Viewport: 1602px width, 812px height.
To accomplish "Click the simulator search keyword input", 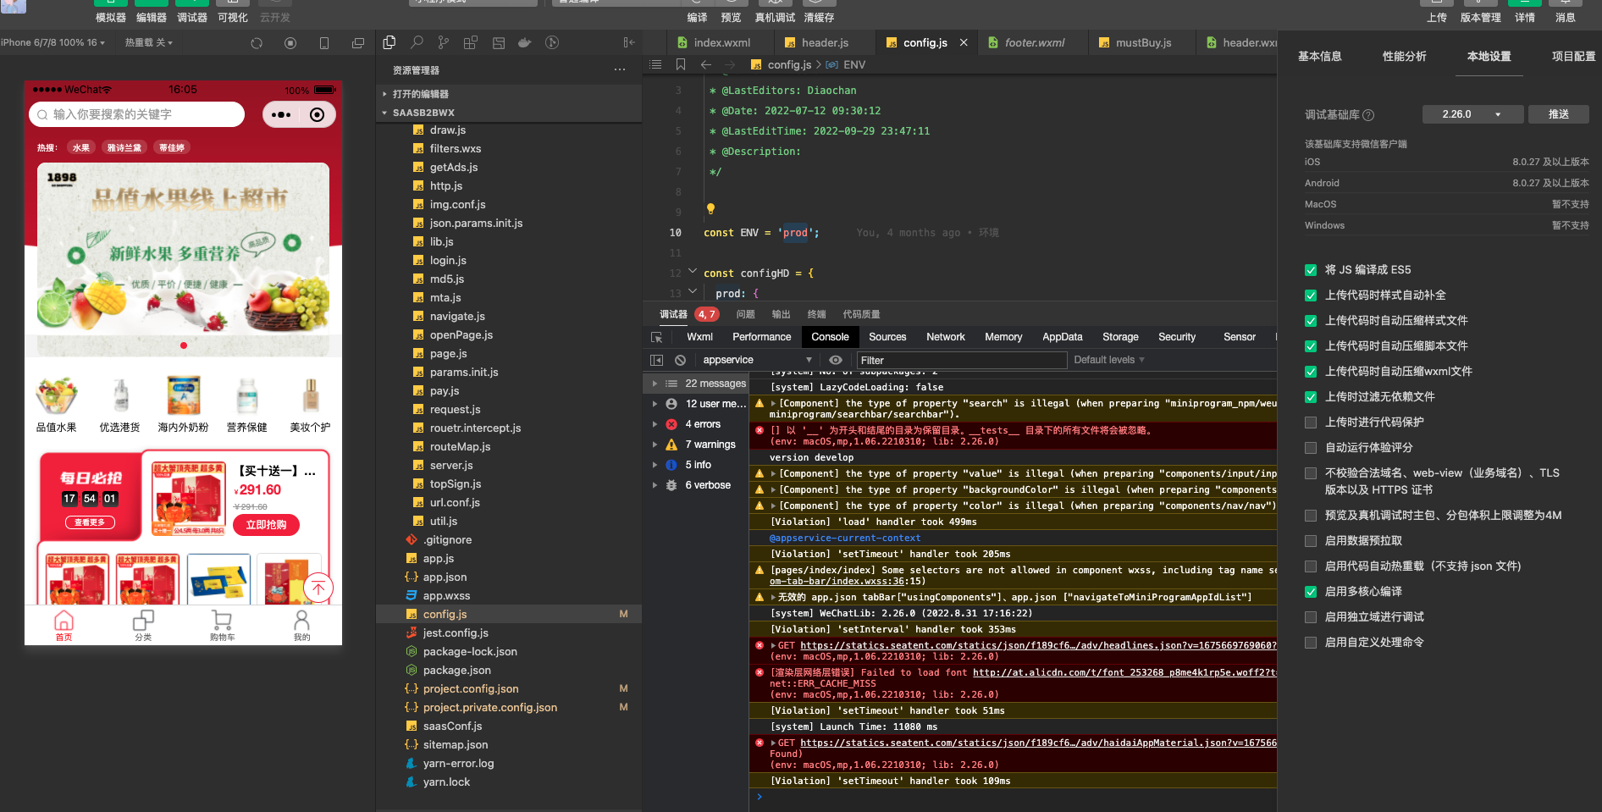I will pos(137,114).
